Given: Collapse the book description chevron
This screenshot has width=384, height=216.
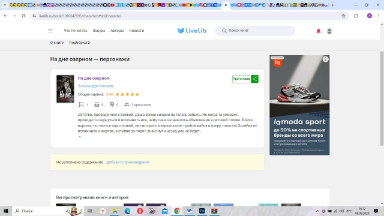Looking at the screenshot, I should pos(80,137).
